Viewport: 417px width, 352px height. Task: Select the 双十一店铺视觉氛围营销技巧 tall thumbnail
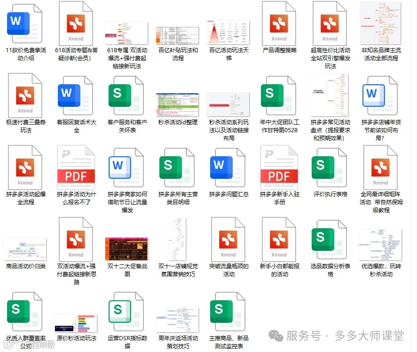(177, 239)
